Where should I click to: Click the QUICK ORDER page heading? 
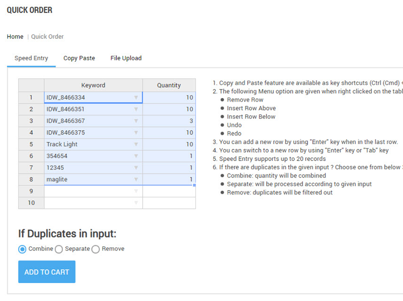[x=30, y=10]
